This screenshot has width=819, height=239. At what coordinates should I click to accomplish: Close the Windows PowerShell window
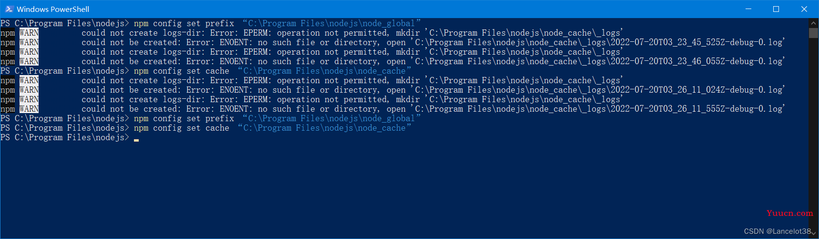point(804,9)
